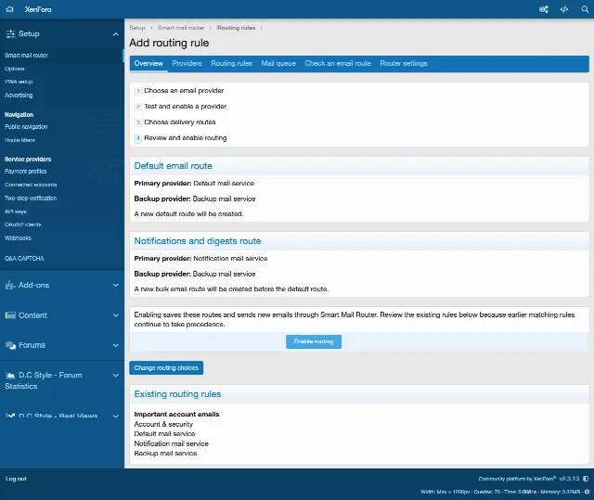Open Two-step verification sidebar link
594x500 pixels.
click(31, 199)
